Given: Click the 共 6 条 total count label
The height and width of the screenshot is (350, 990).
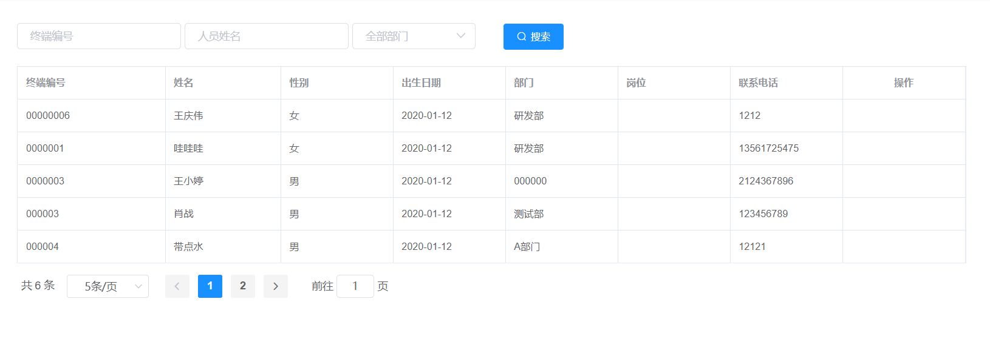Looking at the screenshot, I should (38, 286).
